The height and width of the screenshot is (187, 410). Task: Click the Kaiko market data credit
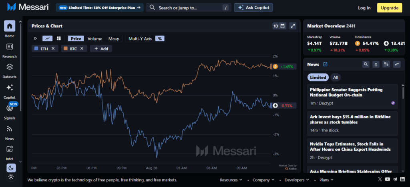(287, 167)
